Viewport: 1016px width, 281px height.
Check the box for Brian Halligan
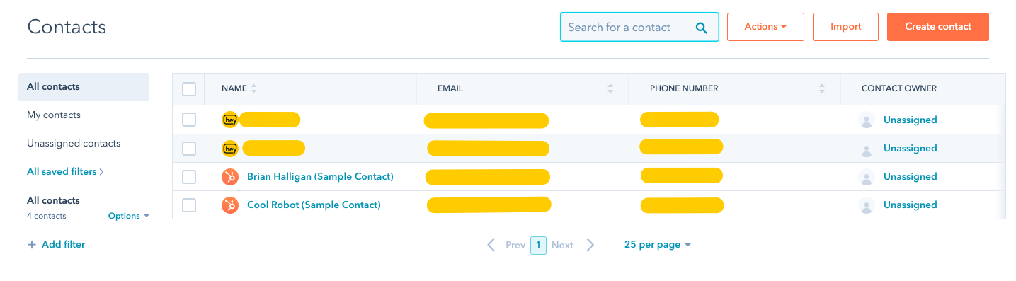click(189, 177)
